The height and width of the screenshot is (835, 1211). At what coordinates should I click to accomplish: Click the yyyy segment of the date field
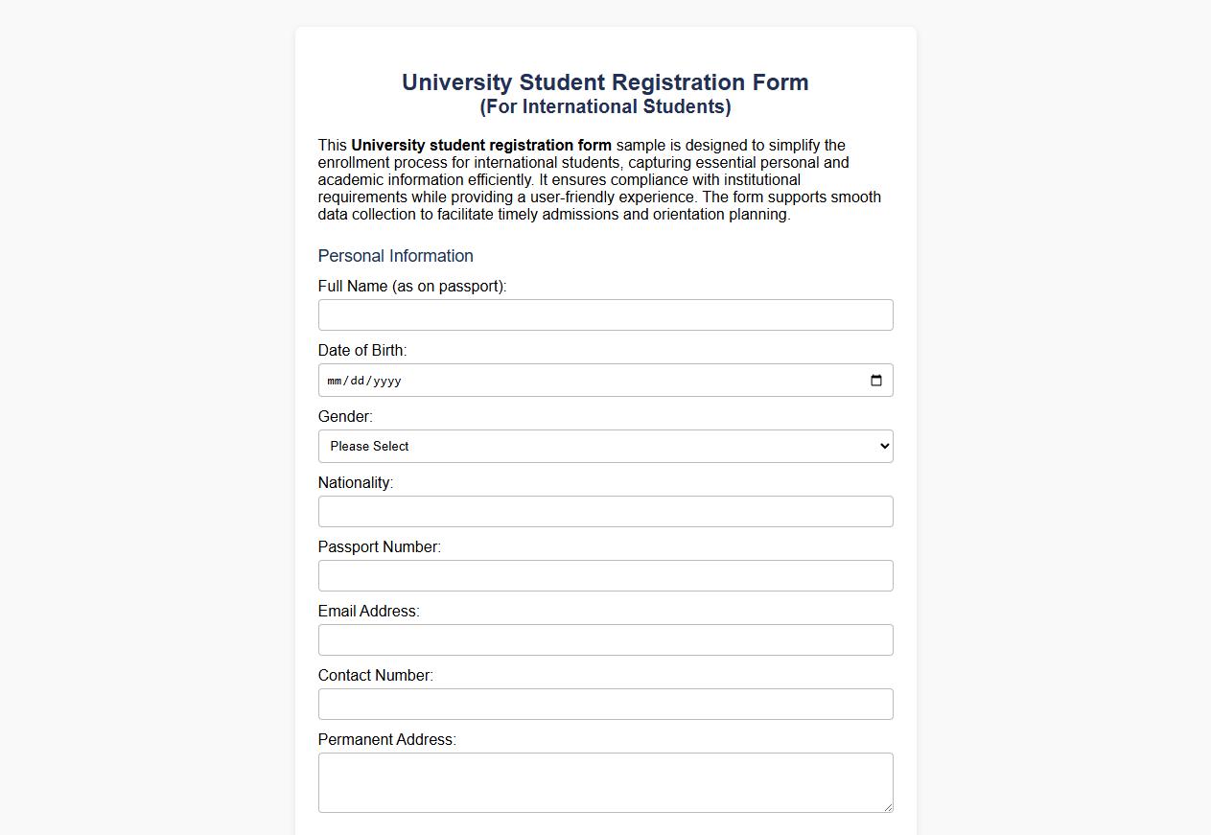point(387,380)
